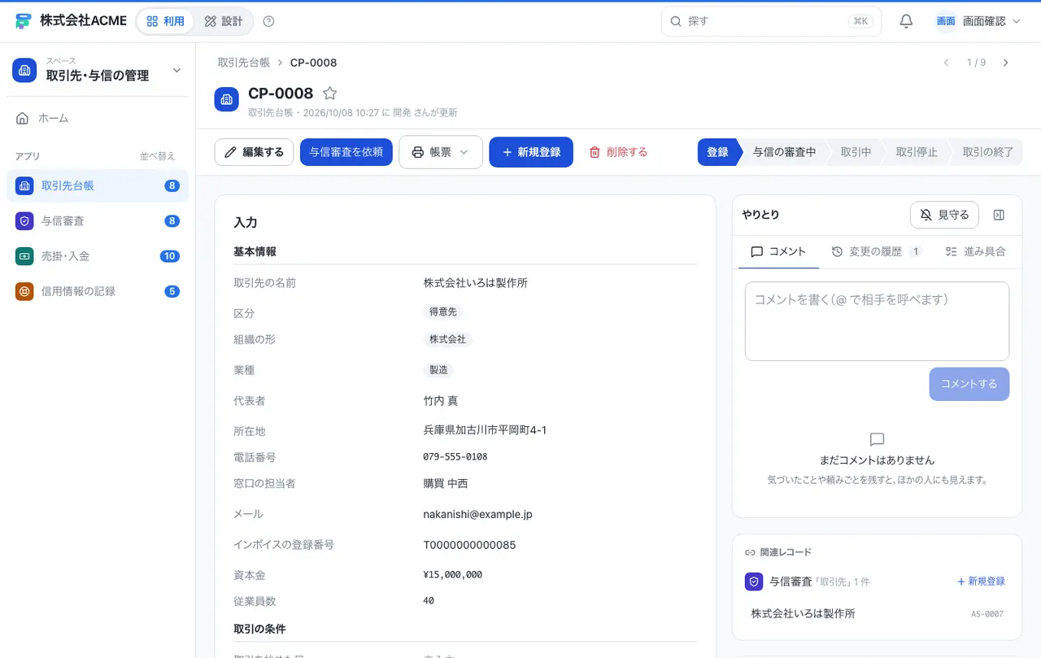Click the 取引停止 status step
This screenshot has height=658, width=1041.
[x=917, y=152]
